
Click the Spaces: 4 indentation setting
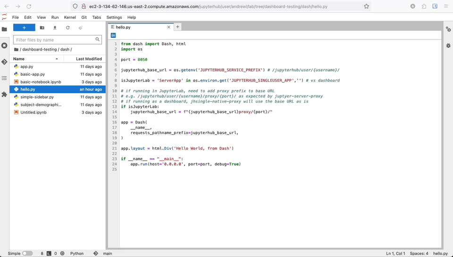[419, 253]
